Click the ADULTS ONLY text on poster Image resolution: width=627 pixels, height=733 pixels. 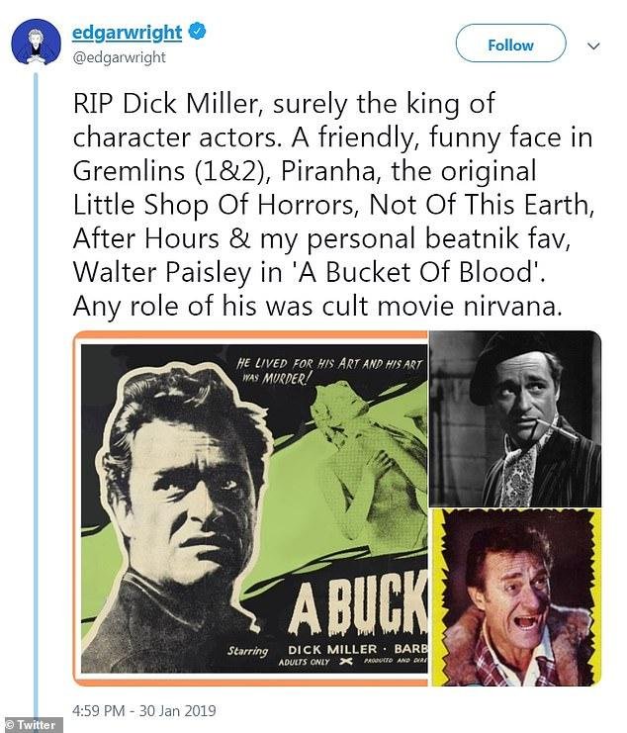[x=304, y=662]
